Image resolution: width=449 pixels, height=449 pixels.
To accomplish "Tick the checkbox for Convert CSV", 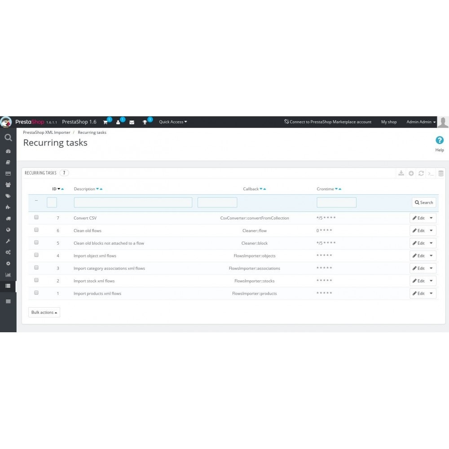I will 36,217.
